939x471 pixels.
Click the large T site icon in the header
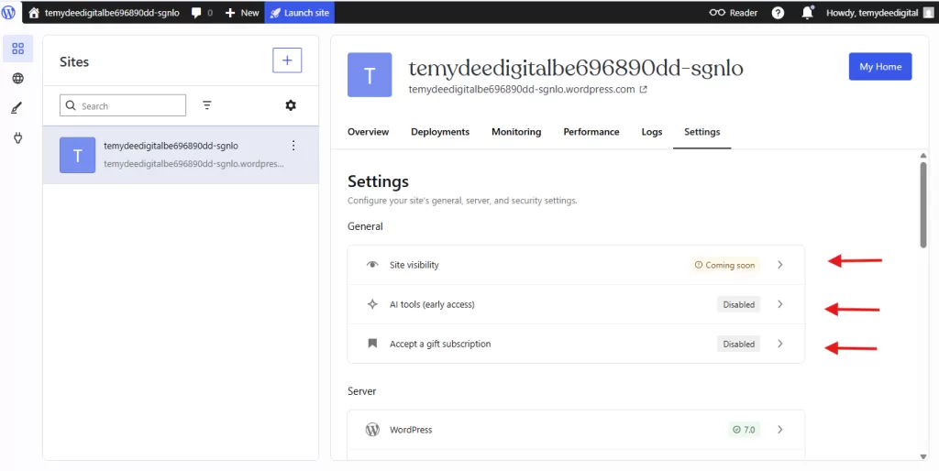coord(370,75)
